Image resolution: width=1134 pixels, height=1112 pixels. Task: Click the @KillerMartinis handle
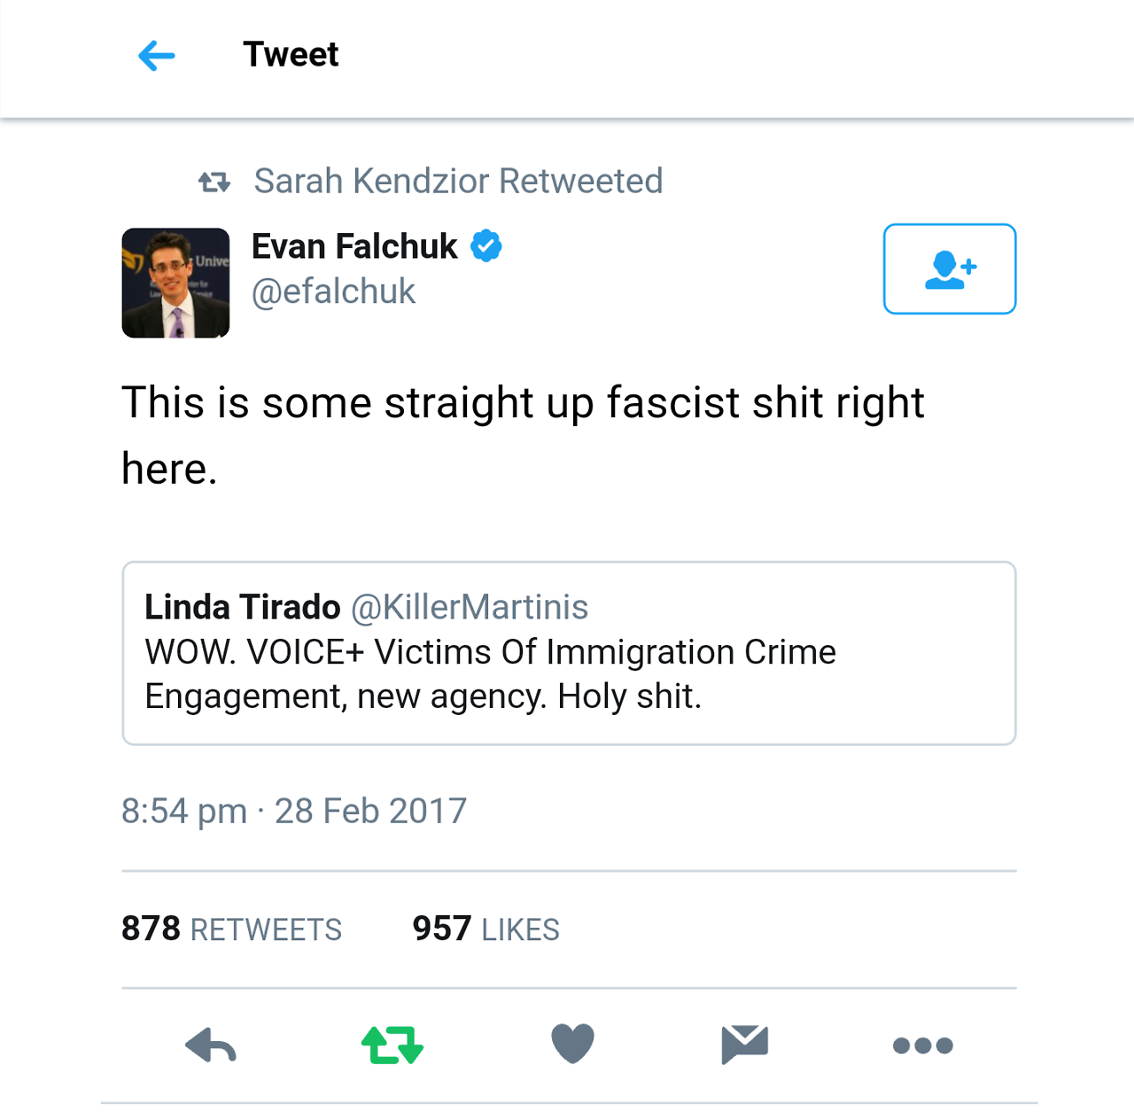pos(470,607)
